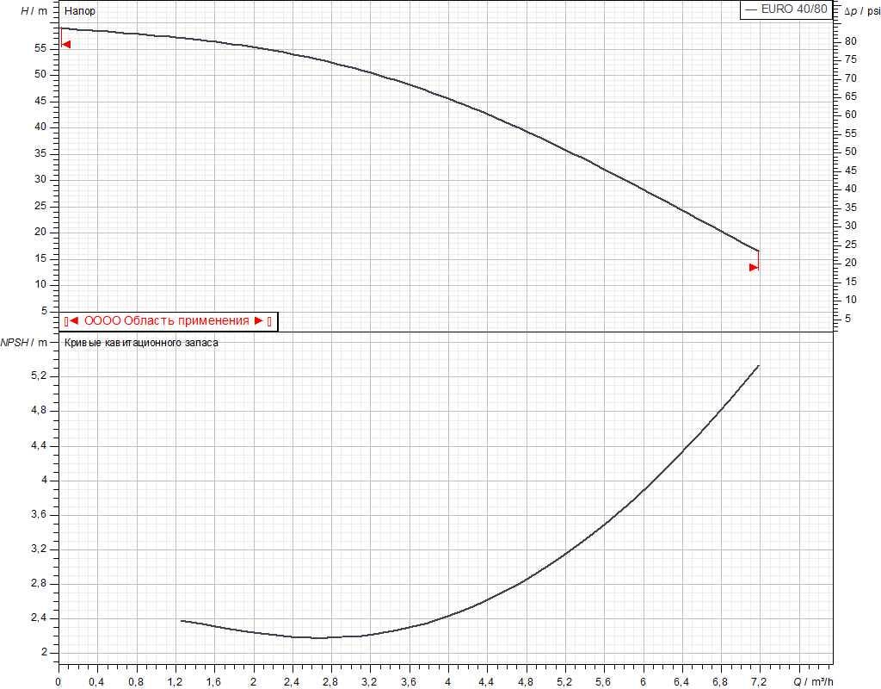This screenshot has width=881, height=689.
Task: Click the right red arrow in Область применения box
Action: [x=257, y=321]
